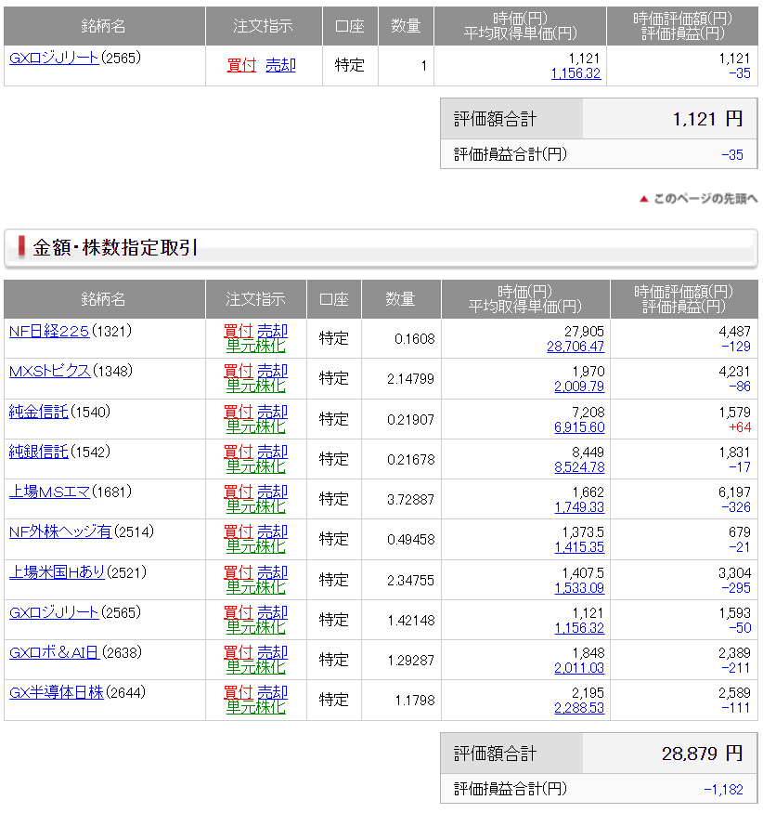Screen dimensions: 763x813
Task: Open average cost 1,156.32 in top table
Action: [x=575, y=73]
